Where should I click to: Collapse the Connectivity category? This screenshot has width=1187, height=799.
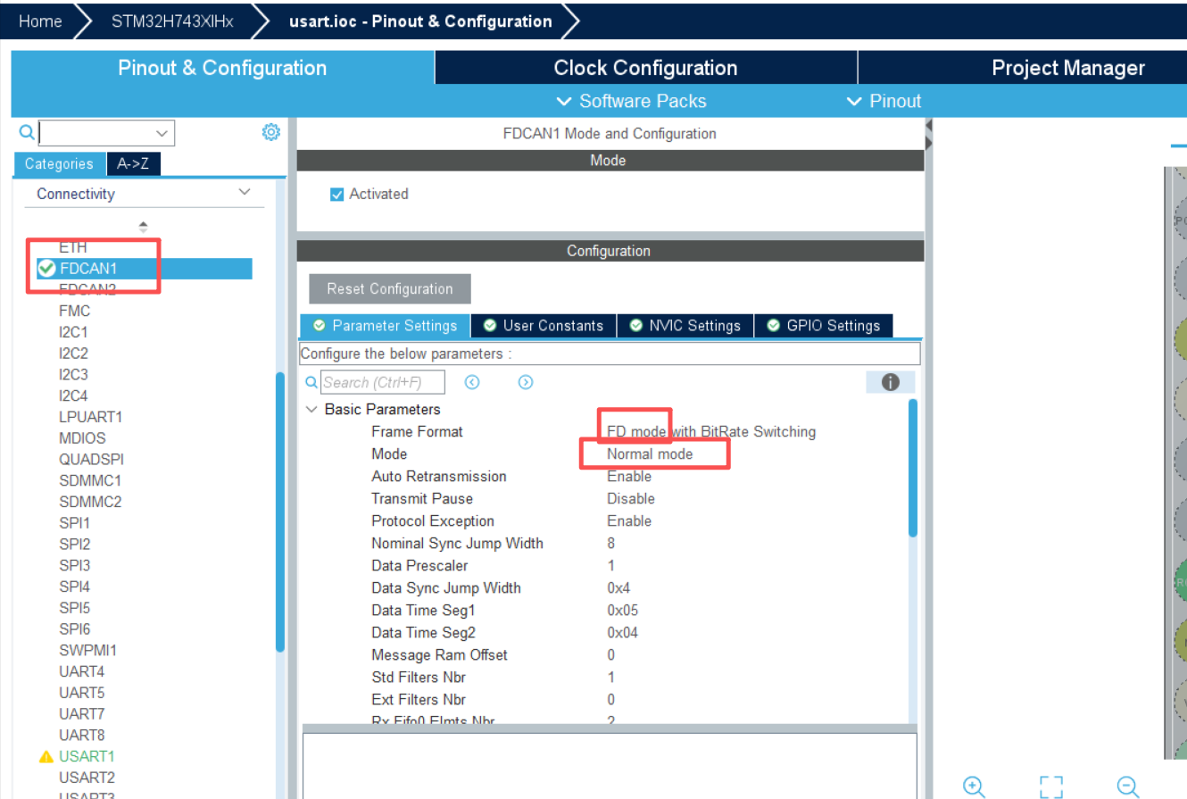[x=245, y=193]
